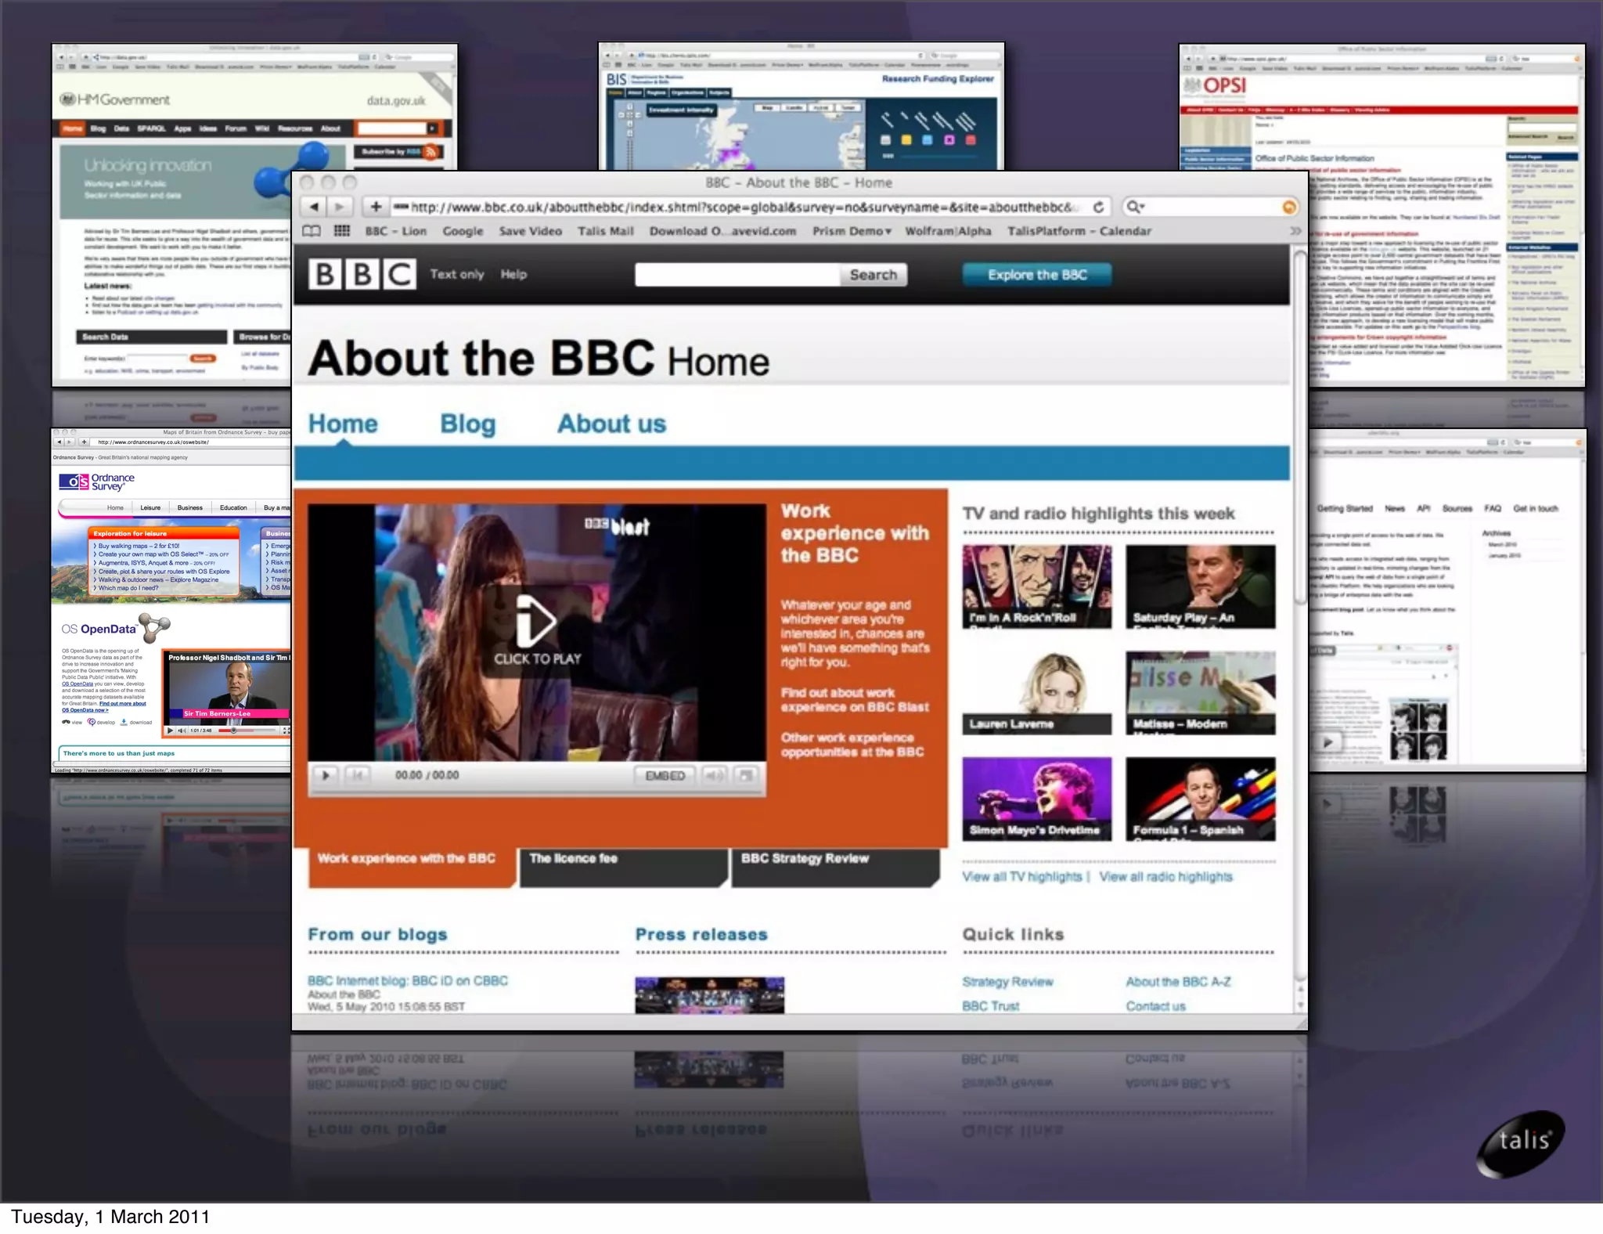Open Save Video bookmark
The width and height of the screenshot is (1603, 1234).
coord(531,231)
